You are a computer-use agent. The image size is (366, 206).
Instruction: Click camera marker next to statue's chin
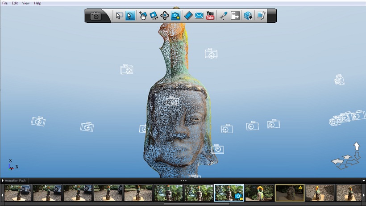tap(218, 149)
